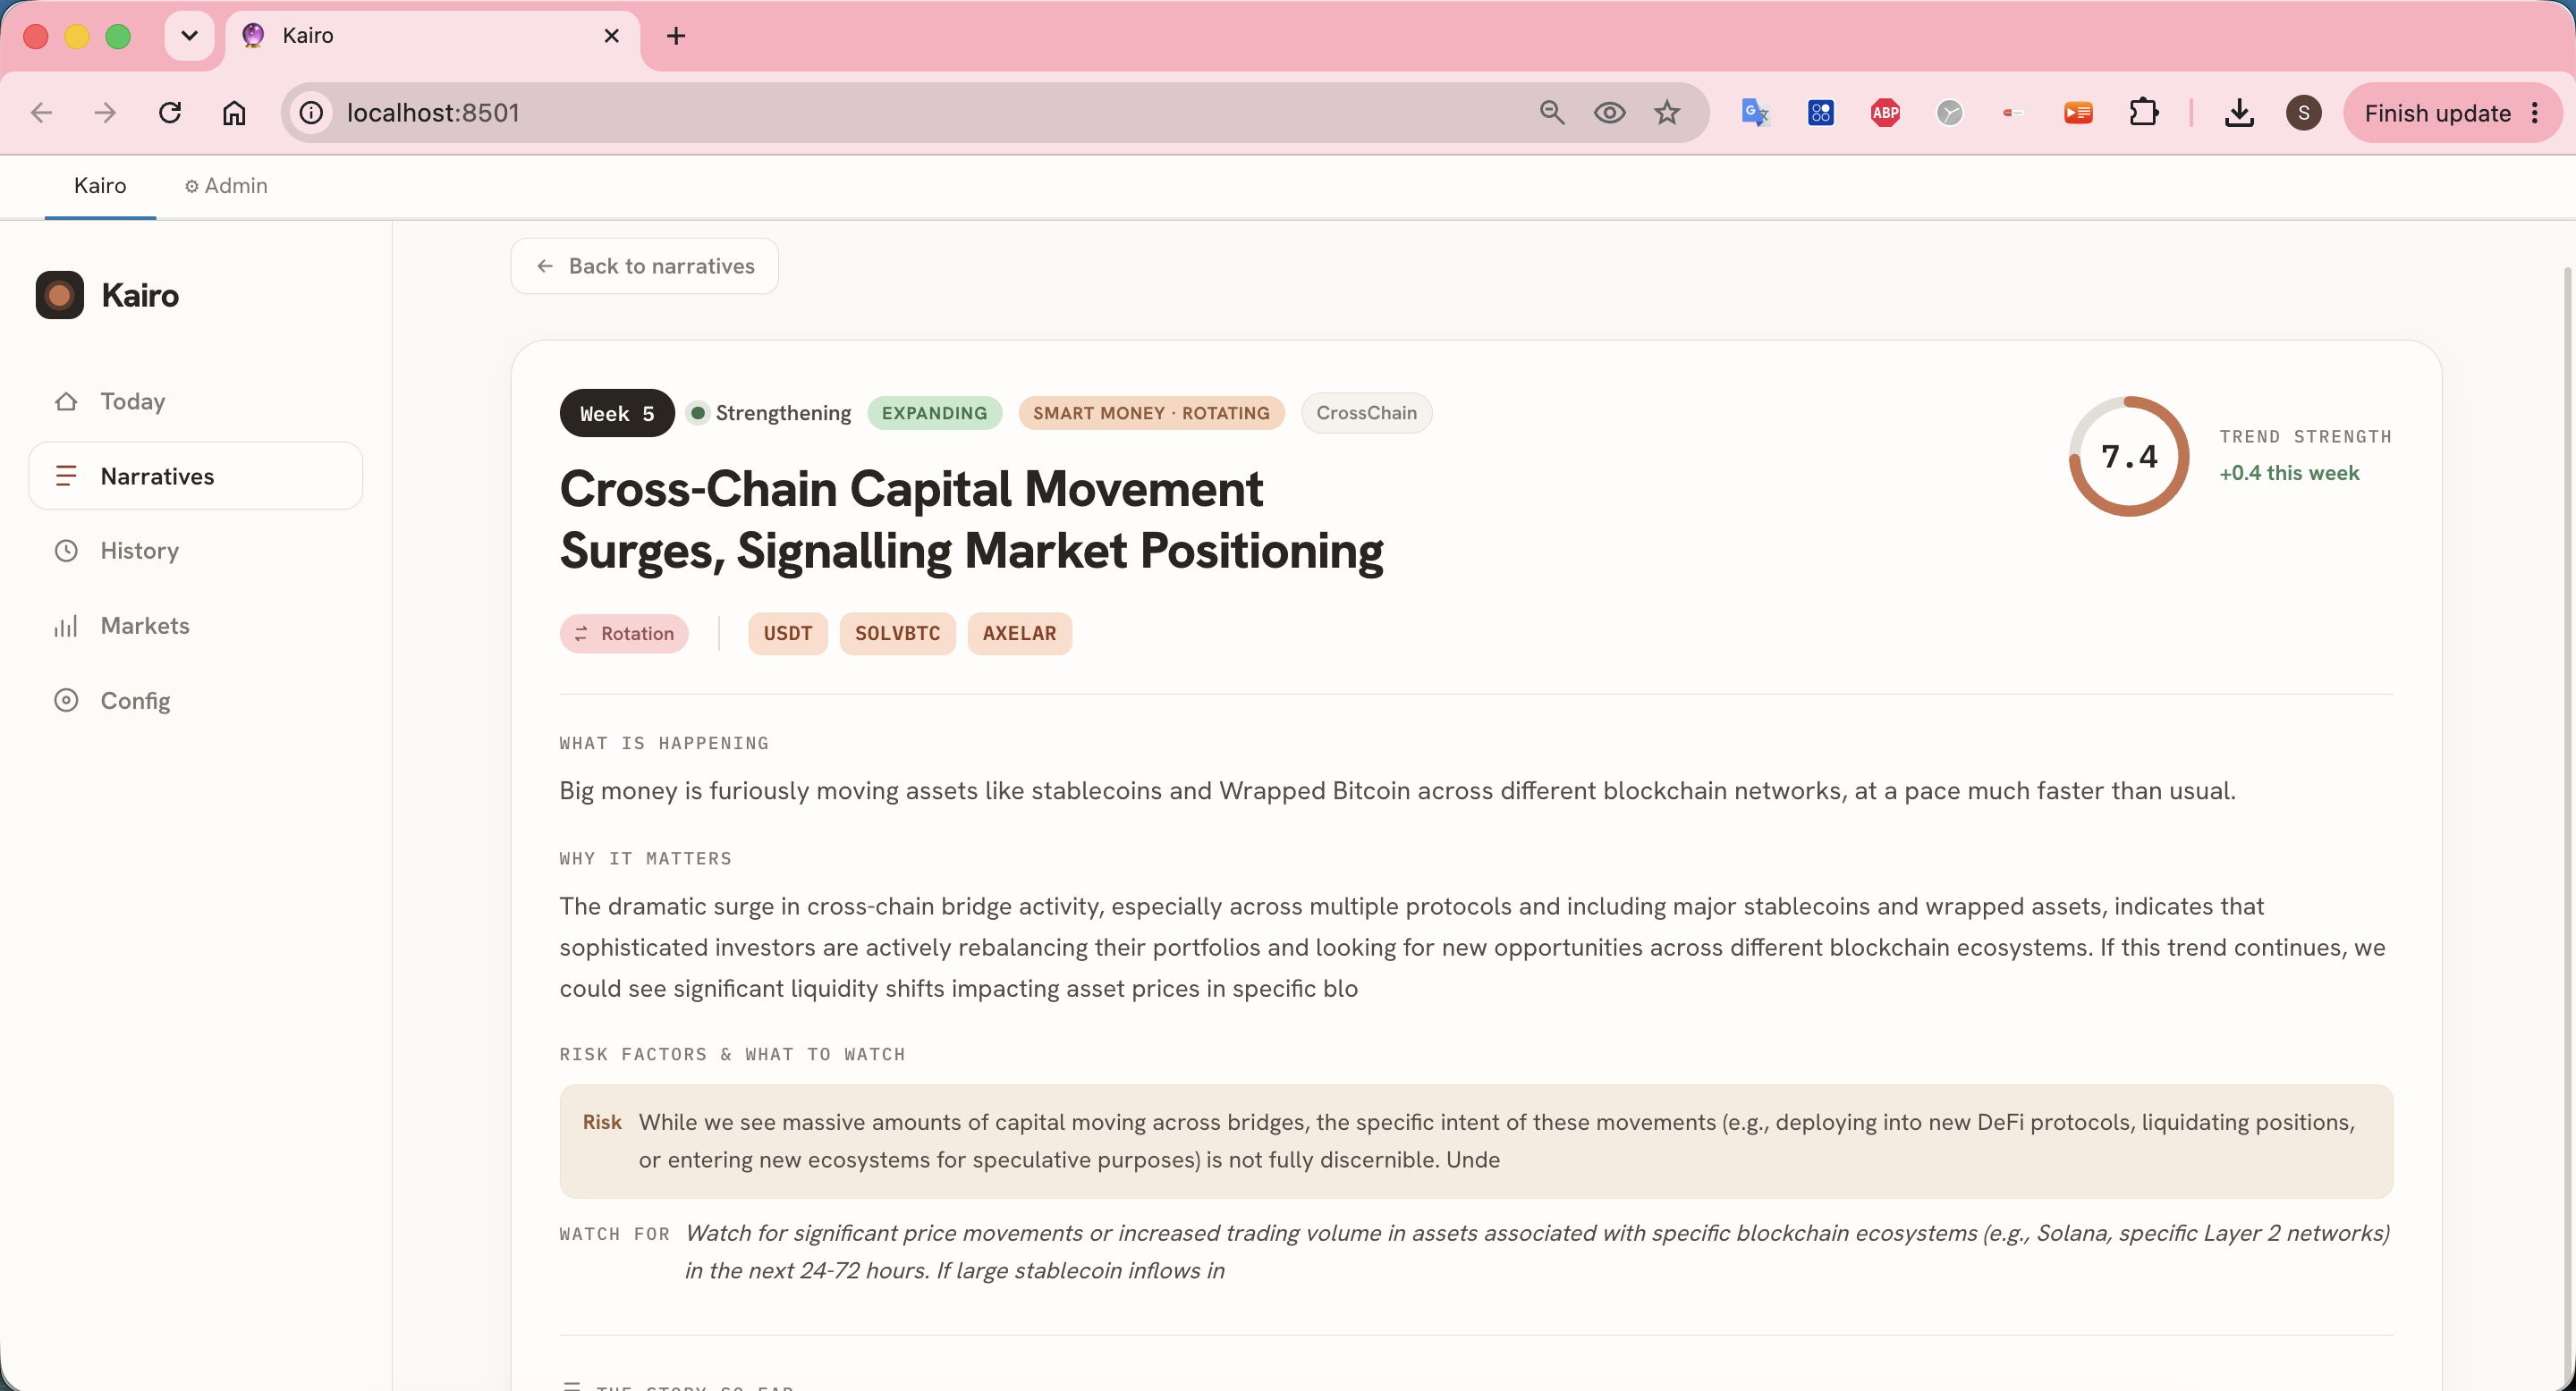Select the Kairo browser tab
The height and width of the screenshot is (1391, 2576).
click(x=433, y=36)
